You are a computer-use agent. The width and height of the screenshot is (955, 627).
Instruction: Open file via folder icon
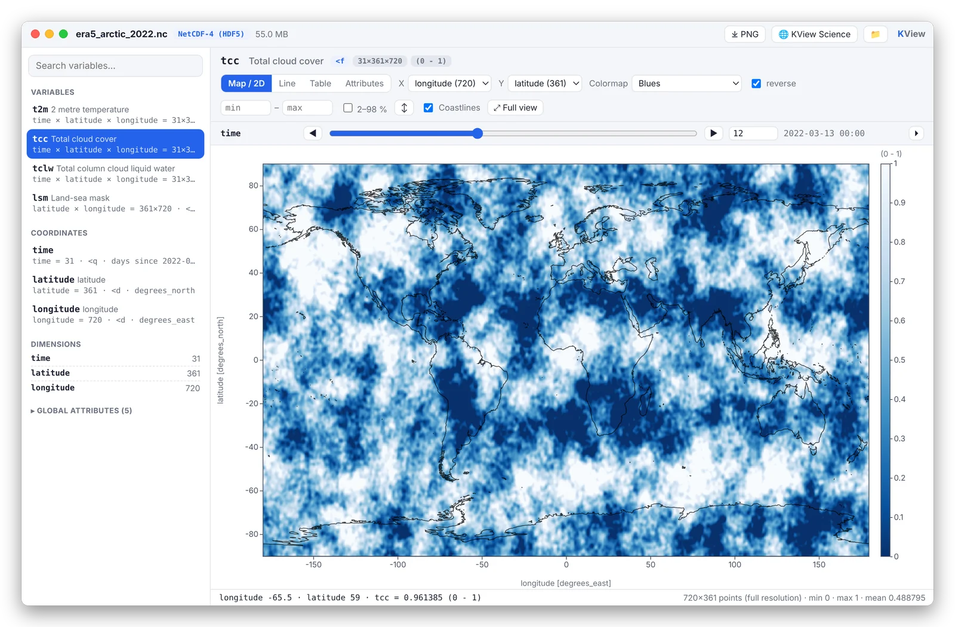pos(875,34)
